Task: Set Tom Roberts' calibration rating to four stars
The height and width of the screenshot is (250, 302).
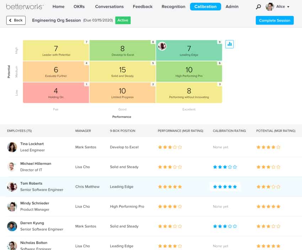Action: [230, 186]
